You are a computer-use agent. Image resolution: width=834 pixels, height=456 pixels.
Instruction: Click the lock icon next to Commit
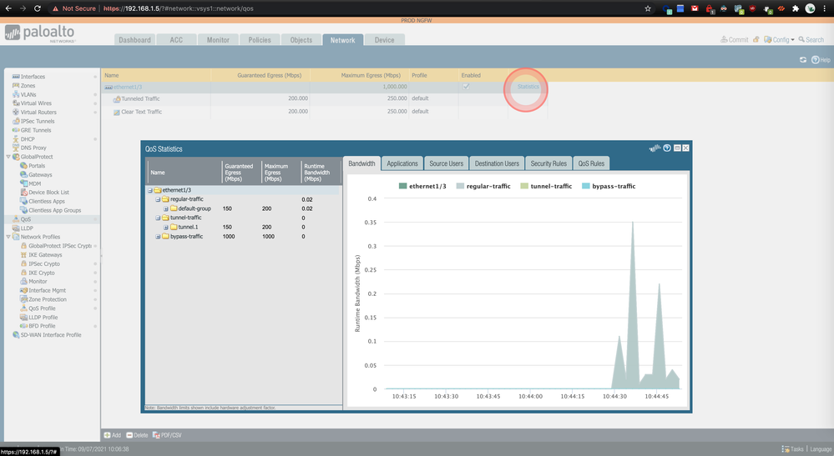(756, 39)
